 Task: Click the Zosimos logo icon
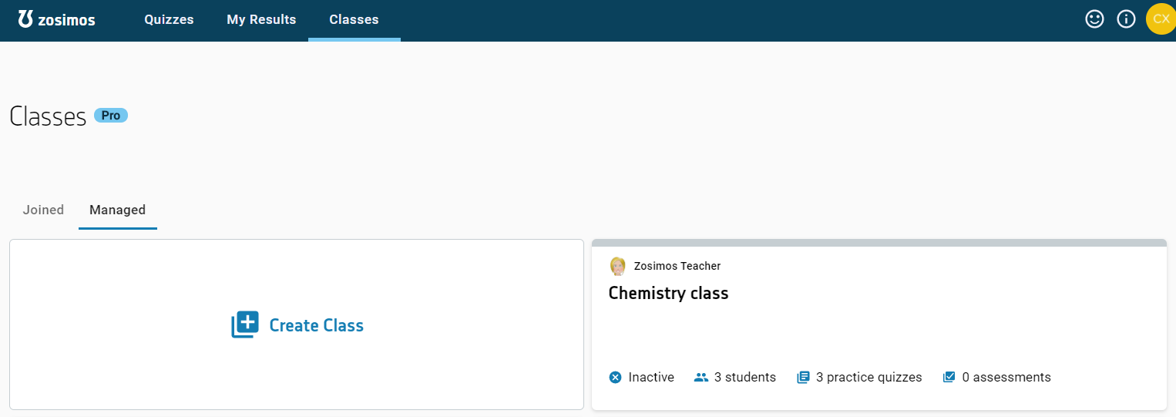[x=26, y=19]
